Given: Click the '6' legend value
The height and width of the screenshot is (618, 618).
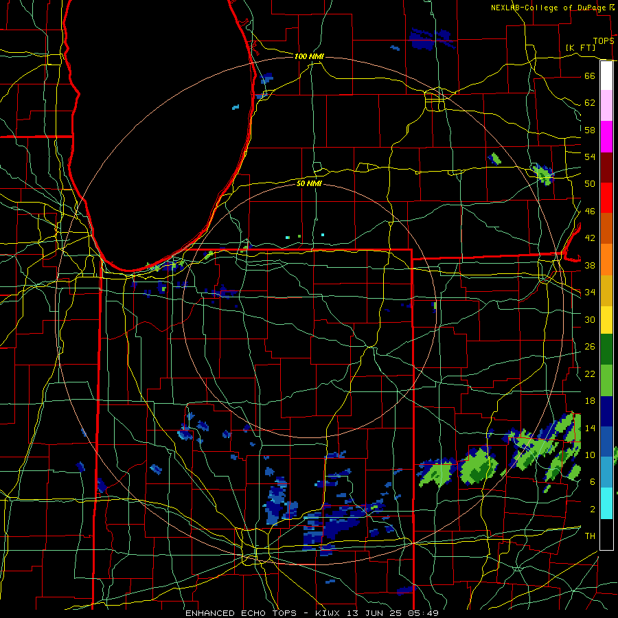Looking at the screenshot, I should [x=592, y=482].
